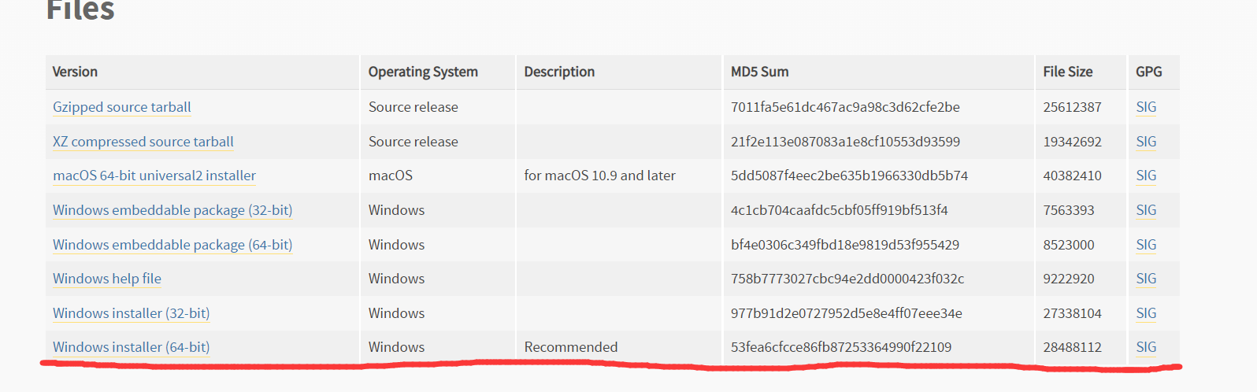This screenshot has width=1257, height=392.
Task: Click the Operating System column header
Action: pos(423,72)
